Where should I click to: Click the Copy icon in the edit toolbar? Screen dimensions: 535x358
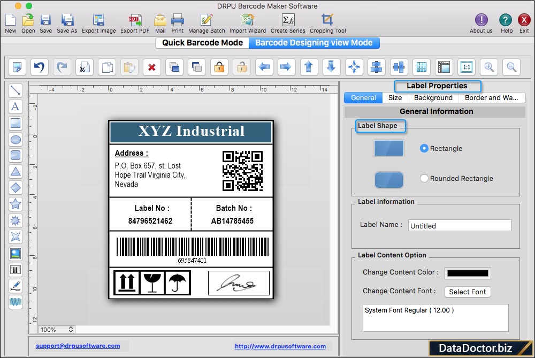(x=107, y=67)
